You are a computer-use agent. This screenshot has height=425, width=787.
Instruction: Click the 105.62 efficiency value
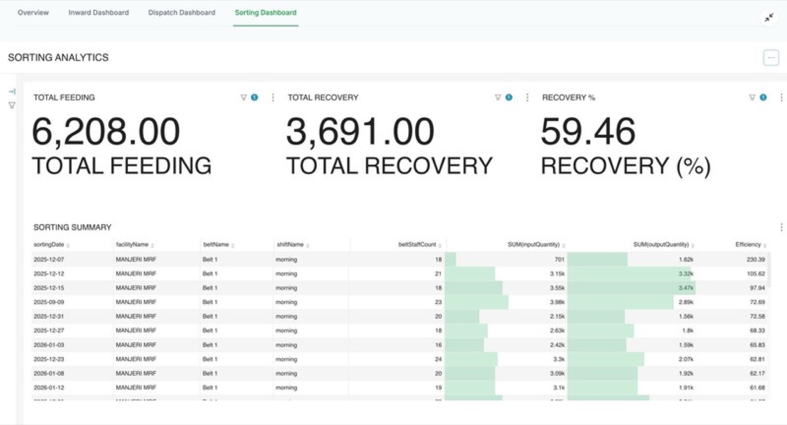coord(756,274)
